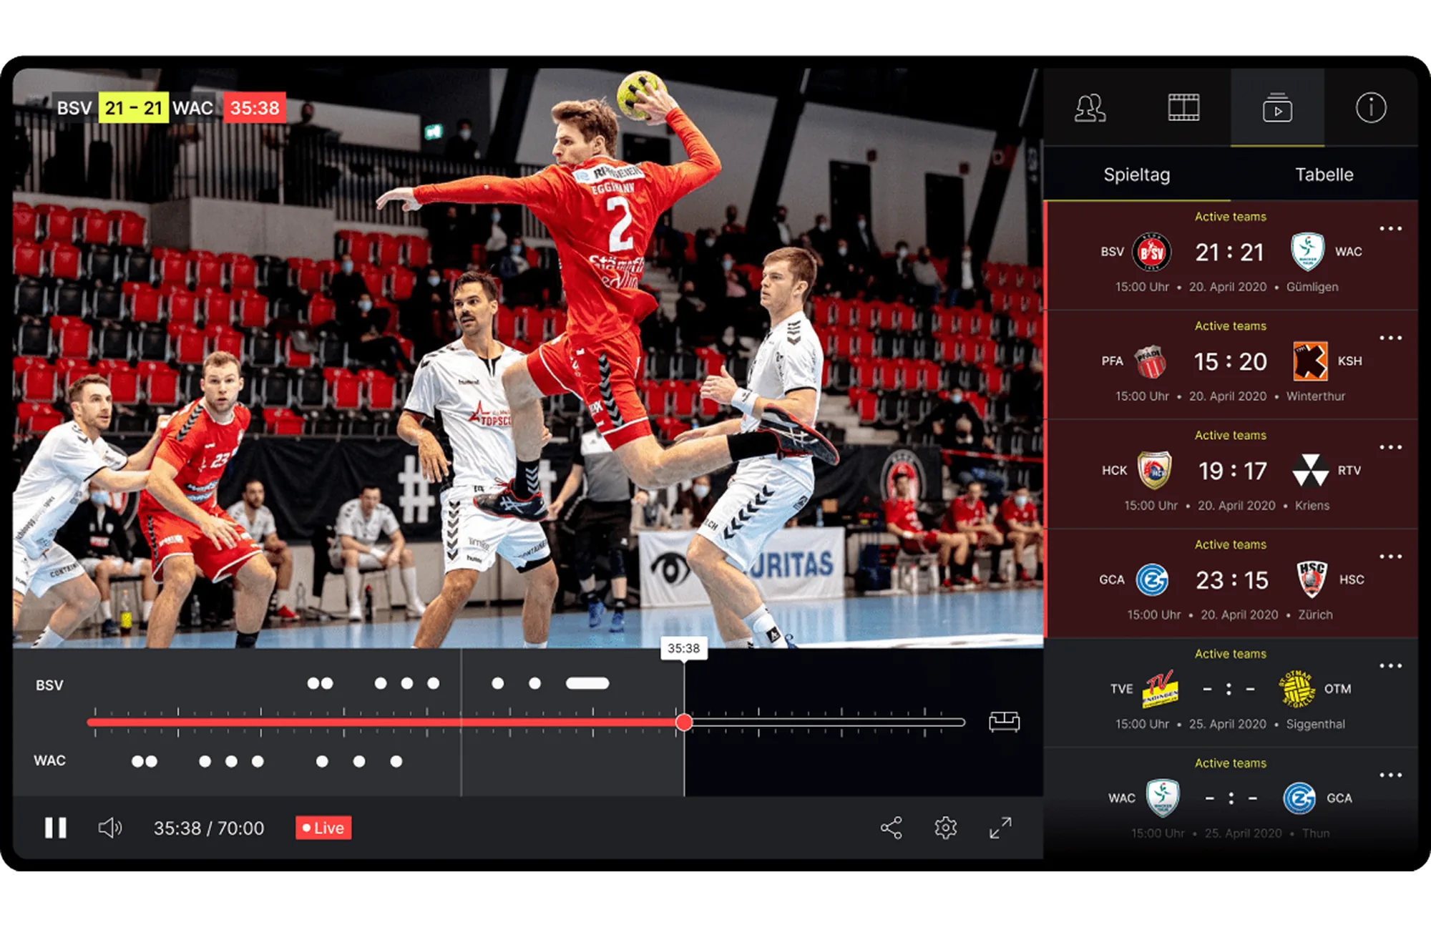Click the BSV club logo in match list
Image resolution: width=1431 pixels, height=925 pixels.
coord(1152,252)
